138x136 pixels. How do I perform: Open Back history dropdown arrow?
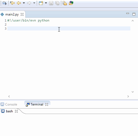tap(24, 3)
